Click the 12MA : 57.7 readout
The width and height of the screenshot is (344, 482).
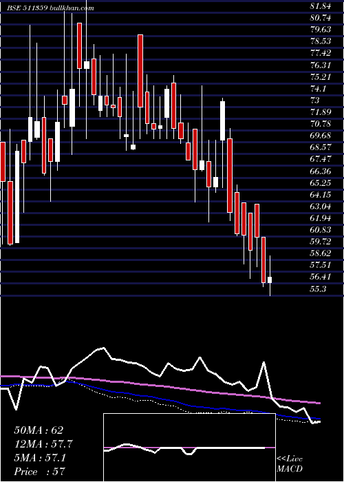pyautogui.click(x=43, y=444)
